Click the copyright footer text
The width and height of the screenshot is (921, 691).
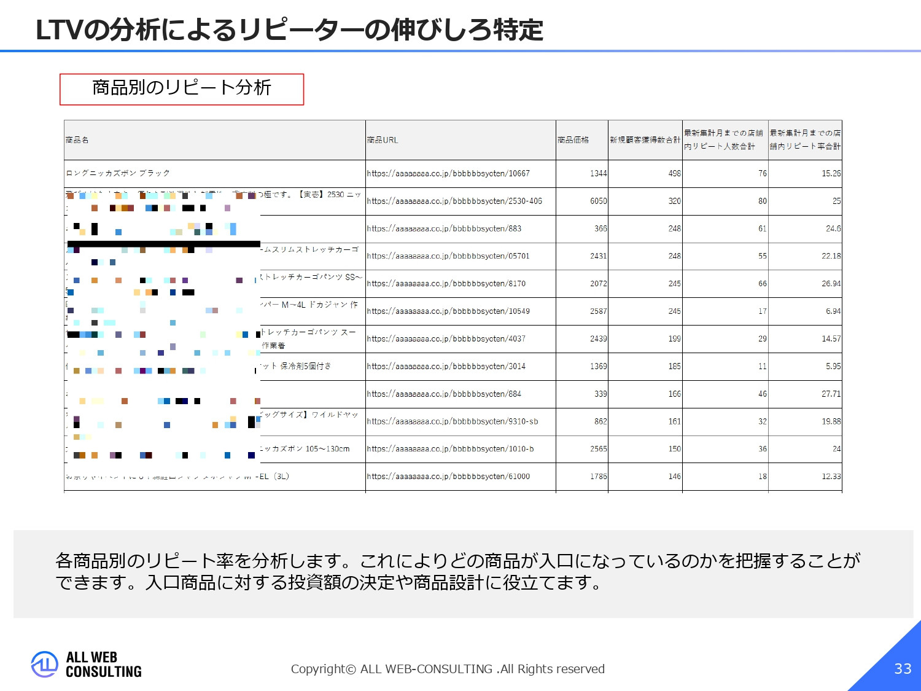pyautogui.click(x=448, y=669)
